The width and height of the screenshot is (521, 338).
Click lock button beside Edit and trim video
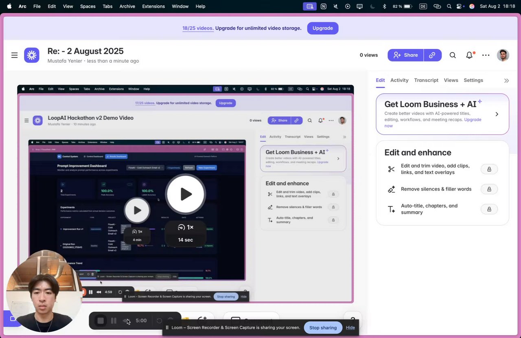489,169
